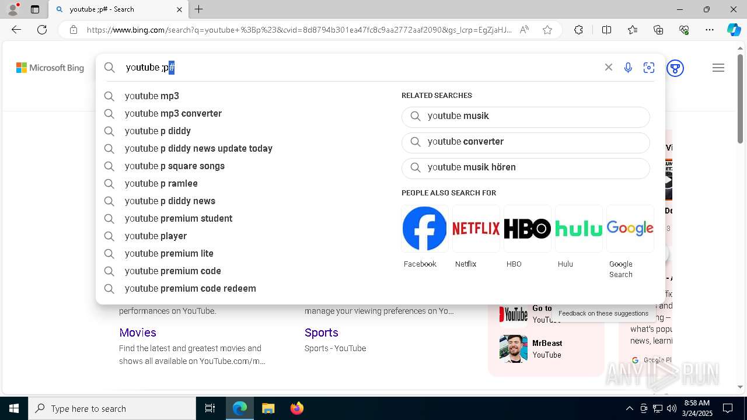Open the Sports link
This screenshot has width=747, height=420.
click(x=322, y=332)
